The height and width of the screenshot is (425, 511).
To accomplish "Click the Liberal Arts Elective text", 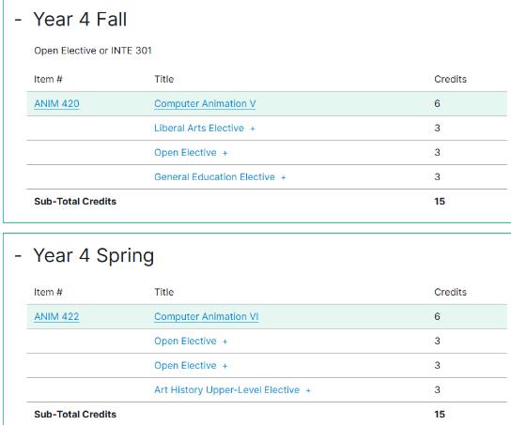I will (199, 128).
